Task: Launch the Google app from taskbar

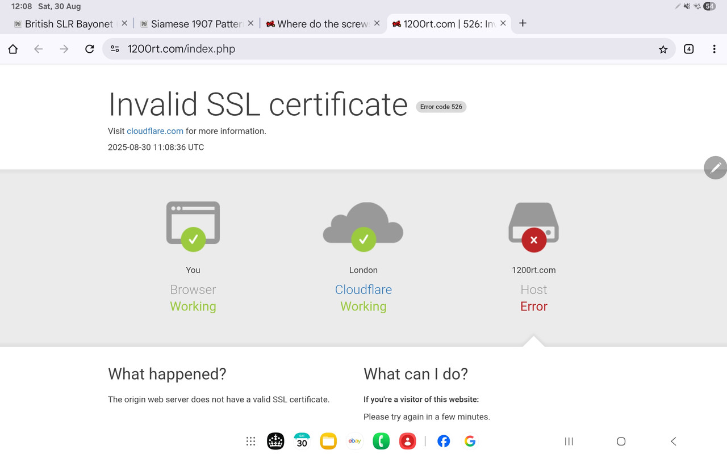Action: (470, 441)
